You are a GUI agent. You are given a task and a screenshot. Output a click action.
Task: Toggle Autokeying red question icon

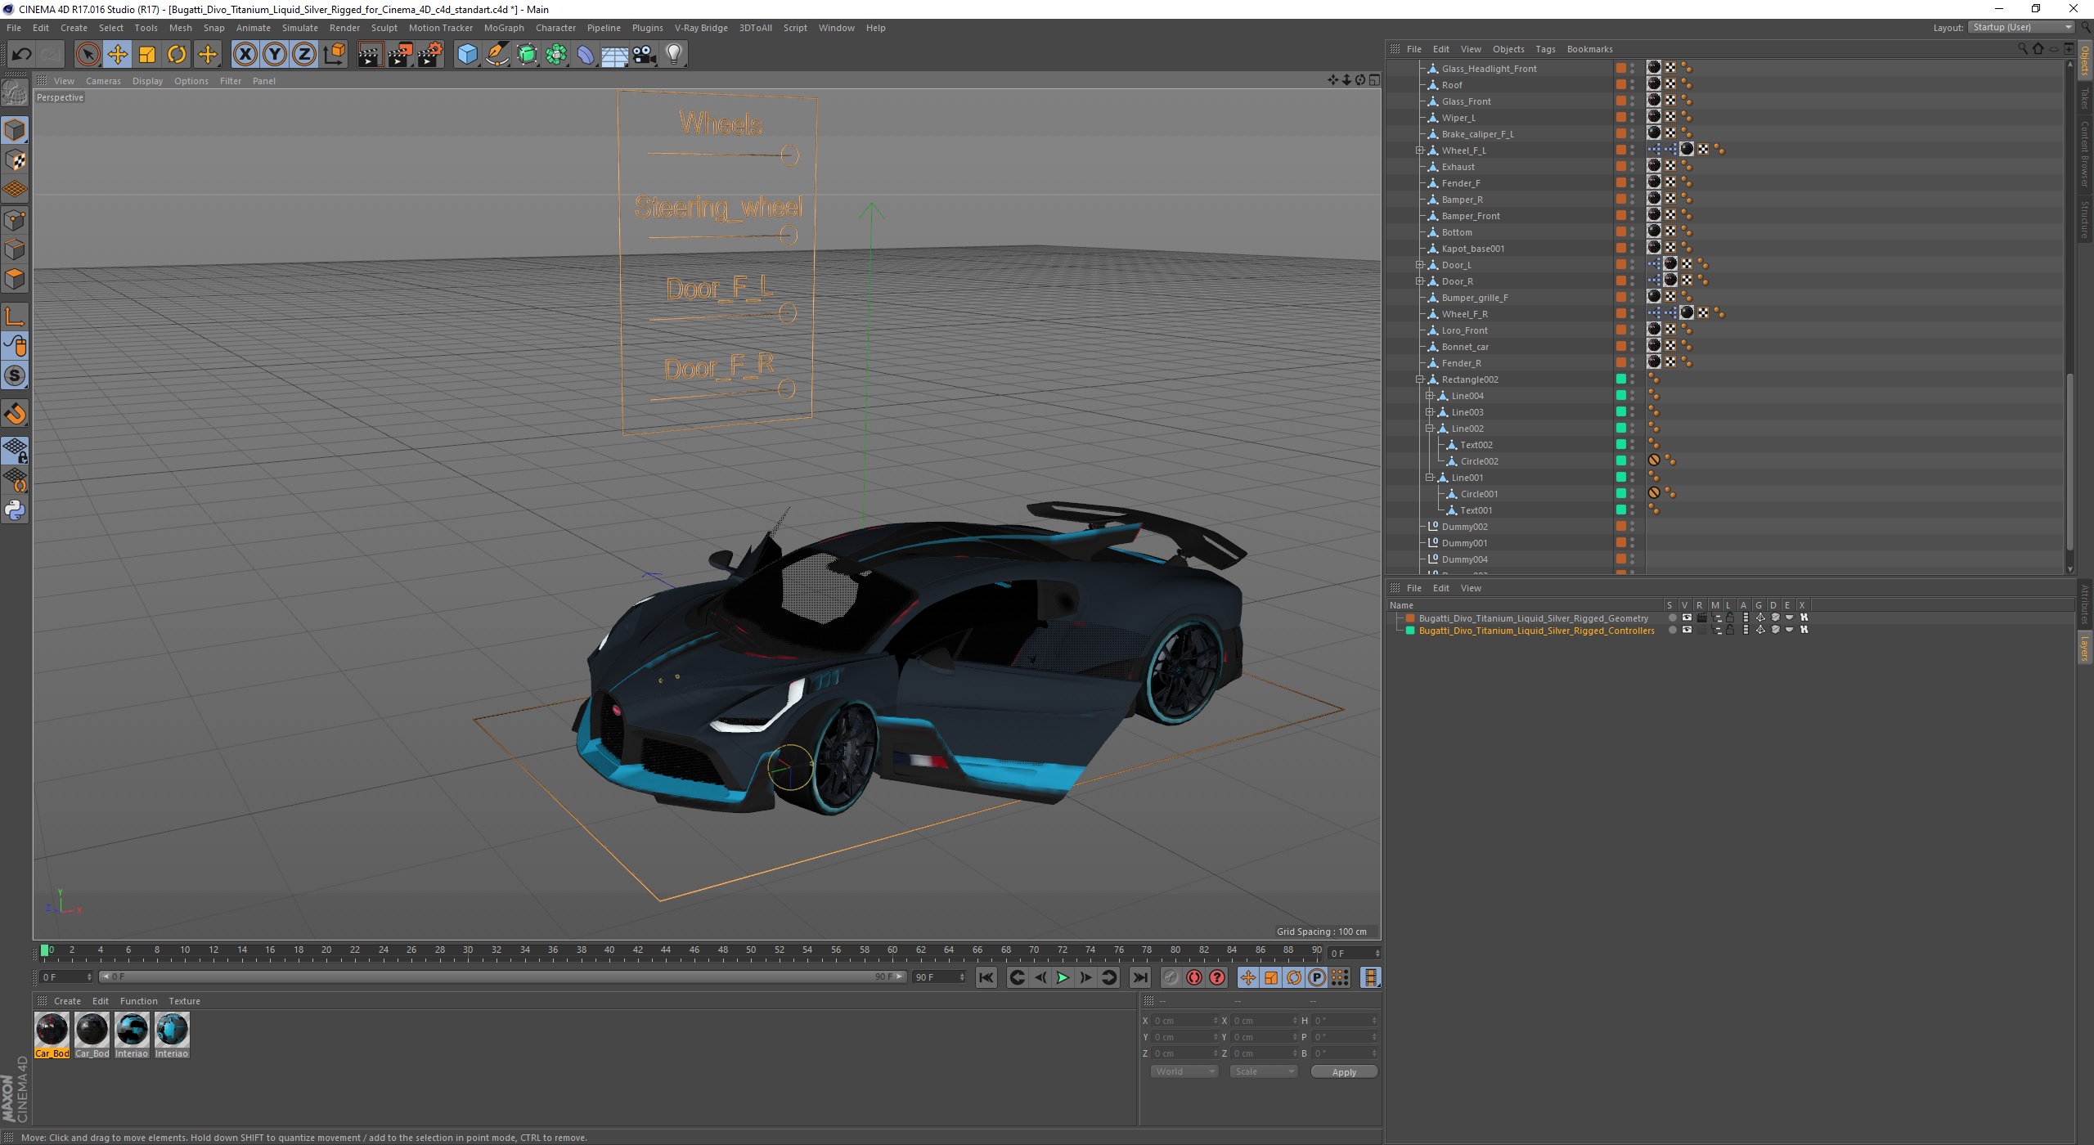click(1217, 977)
